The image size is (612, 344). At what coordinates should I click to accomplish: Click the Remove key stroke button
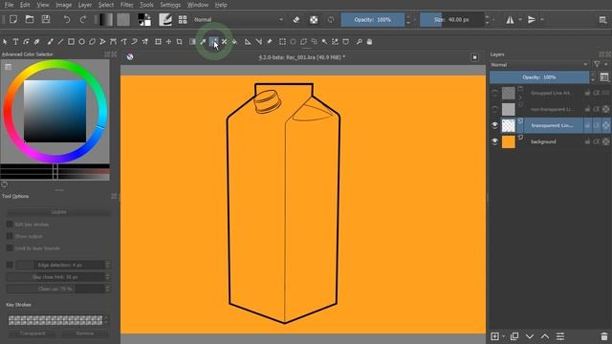click(x=84, y=333)
